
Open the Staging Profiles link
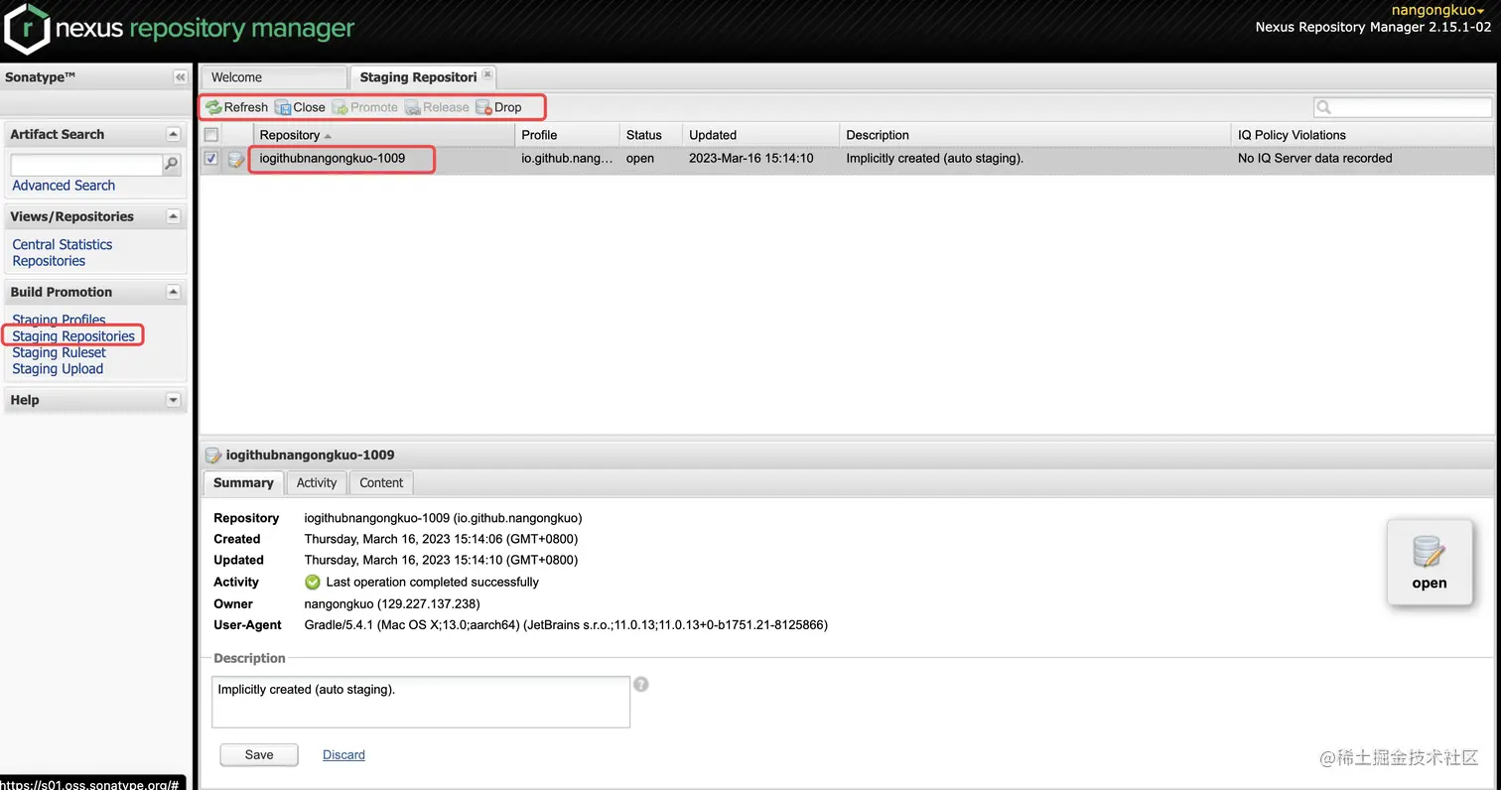(59, 320)
